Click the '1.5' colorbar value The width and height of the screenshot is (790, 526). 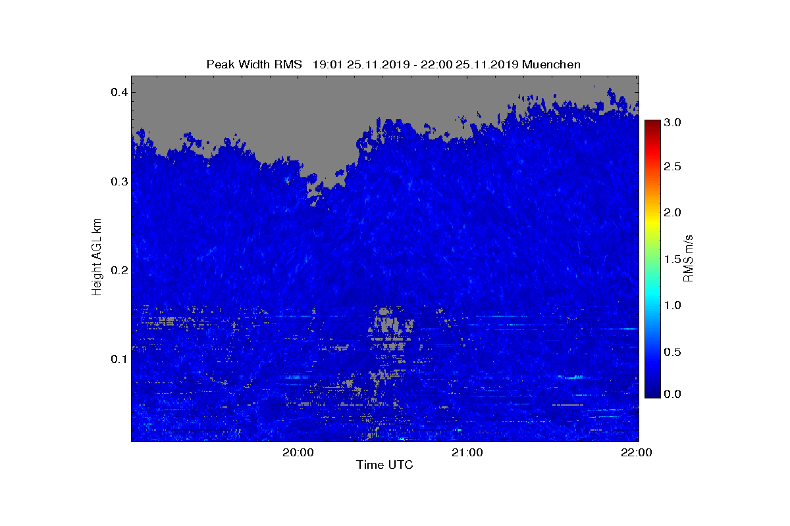pos(672,260)
